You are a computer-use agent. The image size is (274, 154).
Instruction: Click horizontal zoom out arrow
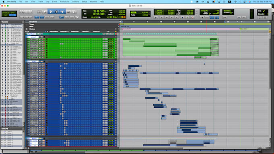point(21,12)
